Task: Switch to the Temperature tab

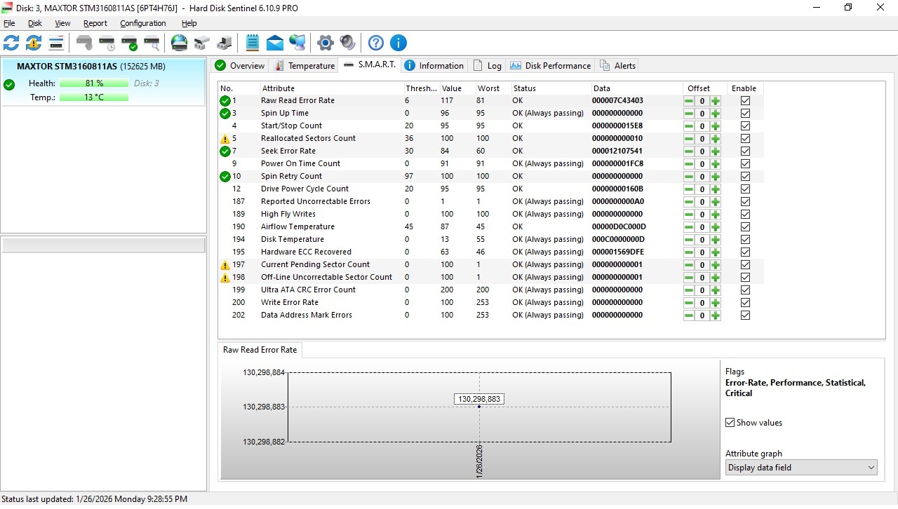Action: 304,66
